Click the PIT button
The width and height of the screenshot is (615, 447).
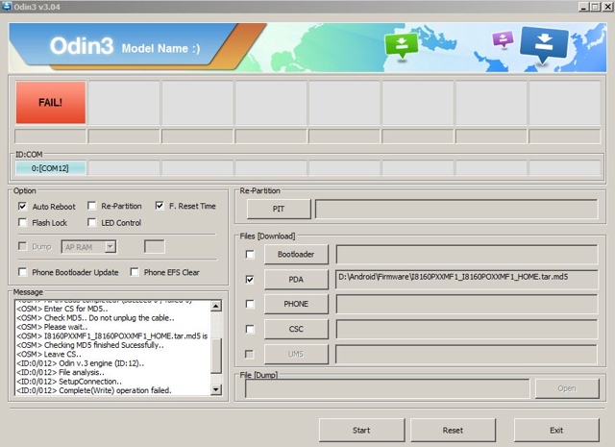pyautogui.click(x=279, y=209)
